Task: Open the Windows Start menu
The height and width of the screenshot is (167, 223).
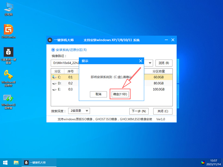Action: coord(5,163)
